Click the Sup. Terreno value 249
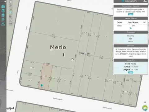149x112 pixels. [133, 26]
